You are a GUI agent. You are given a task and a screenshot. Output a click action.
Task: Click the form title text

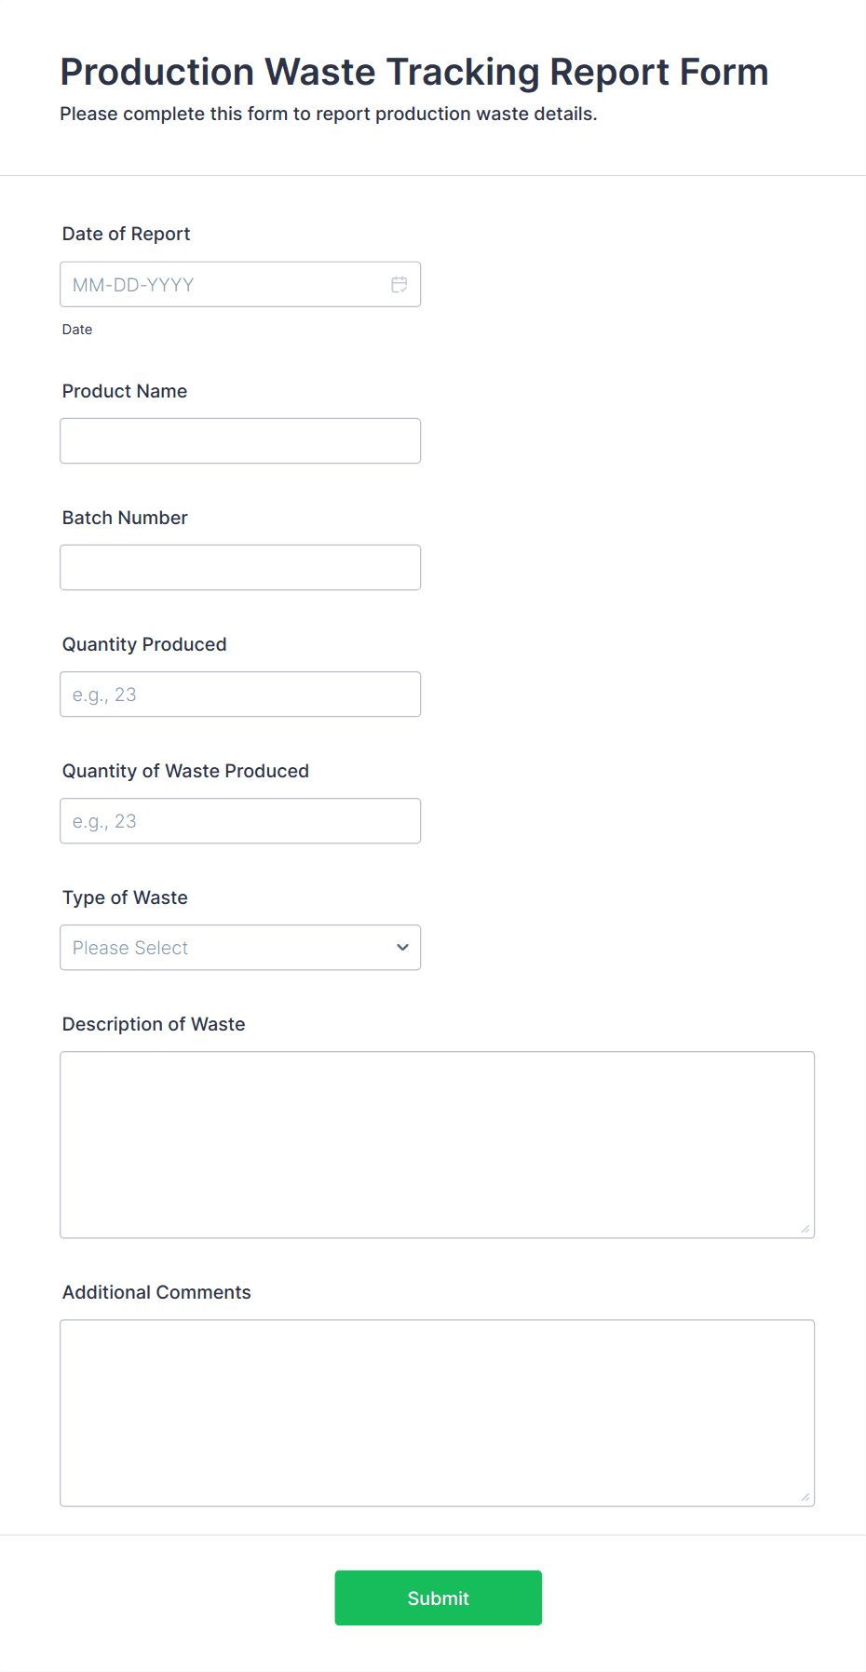pyautogui.click(x=413, y=71)
